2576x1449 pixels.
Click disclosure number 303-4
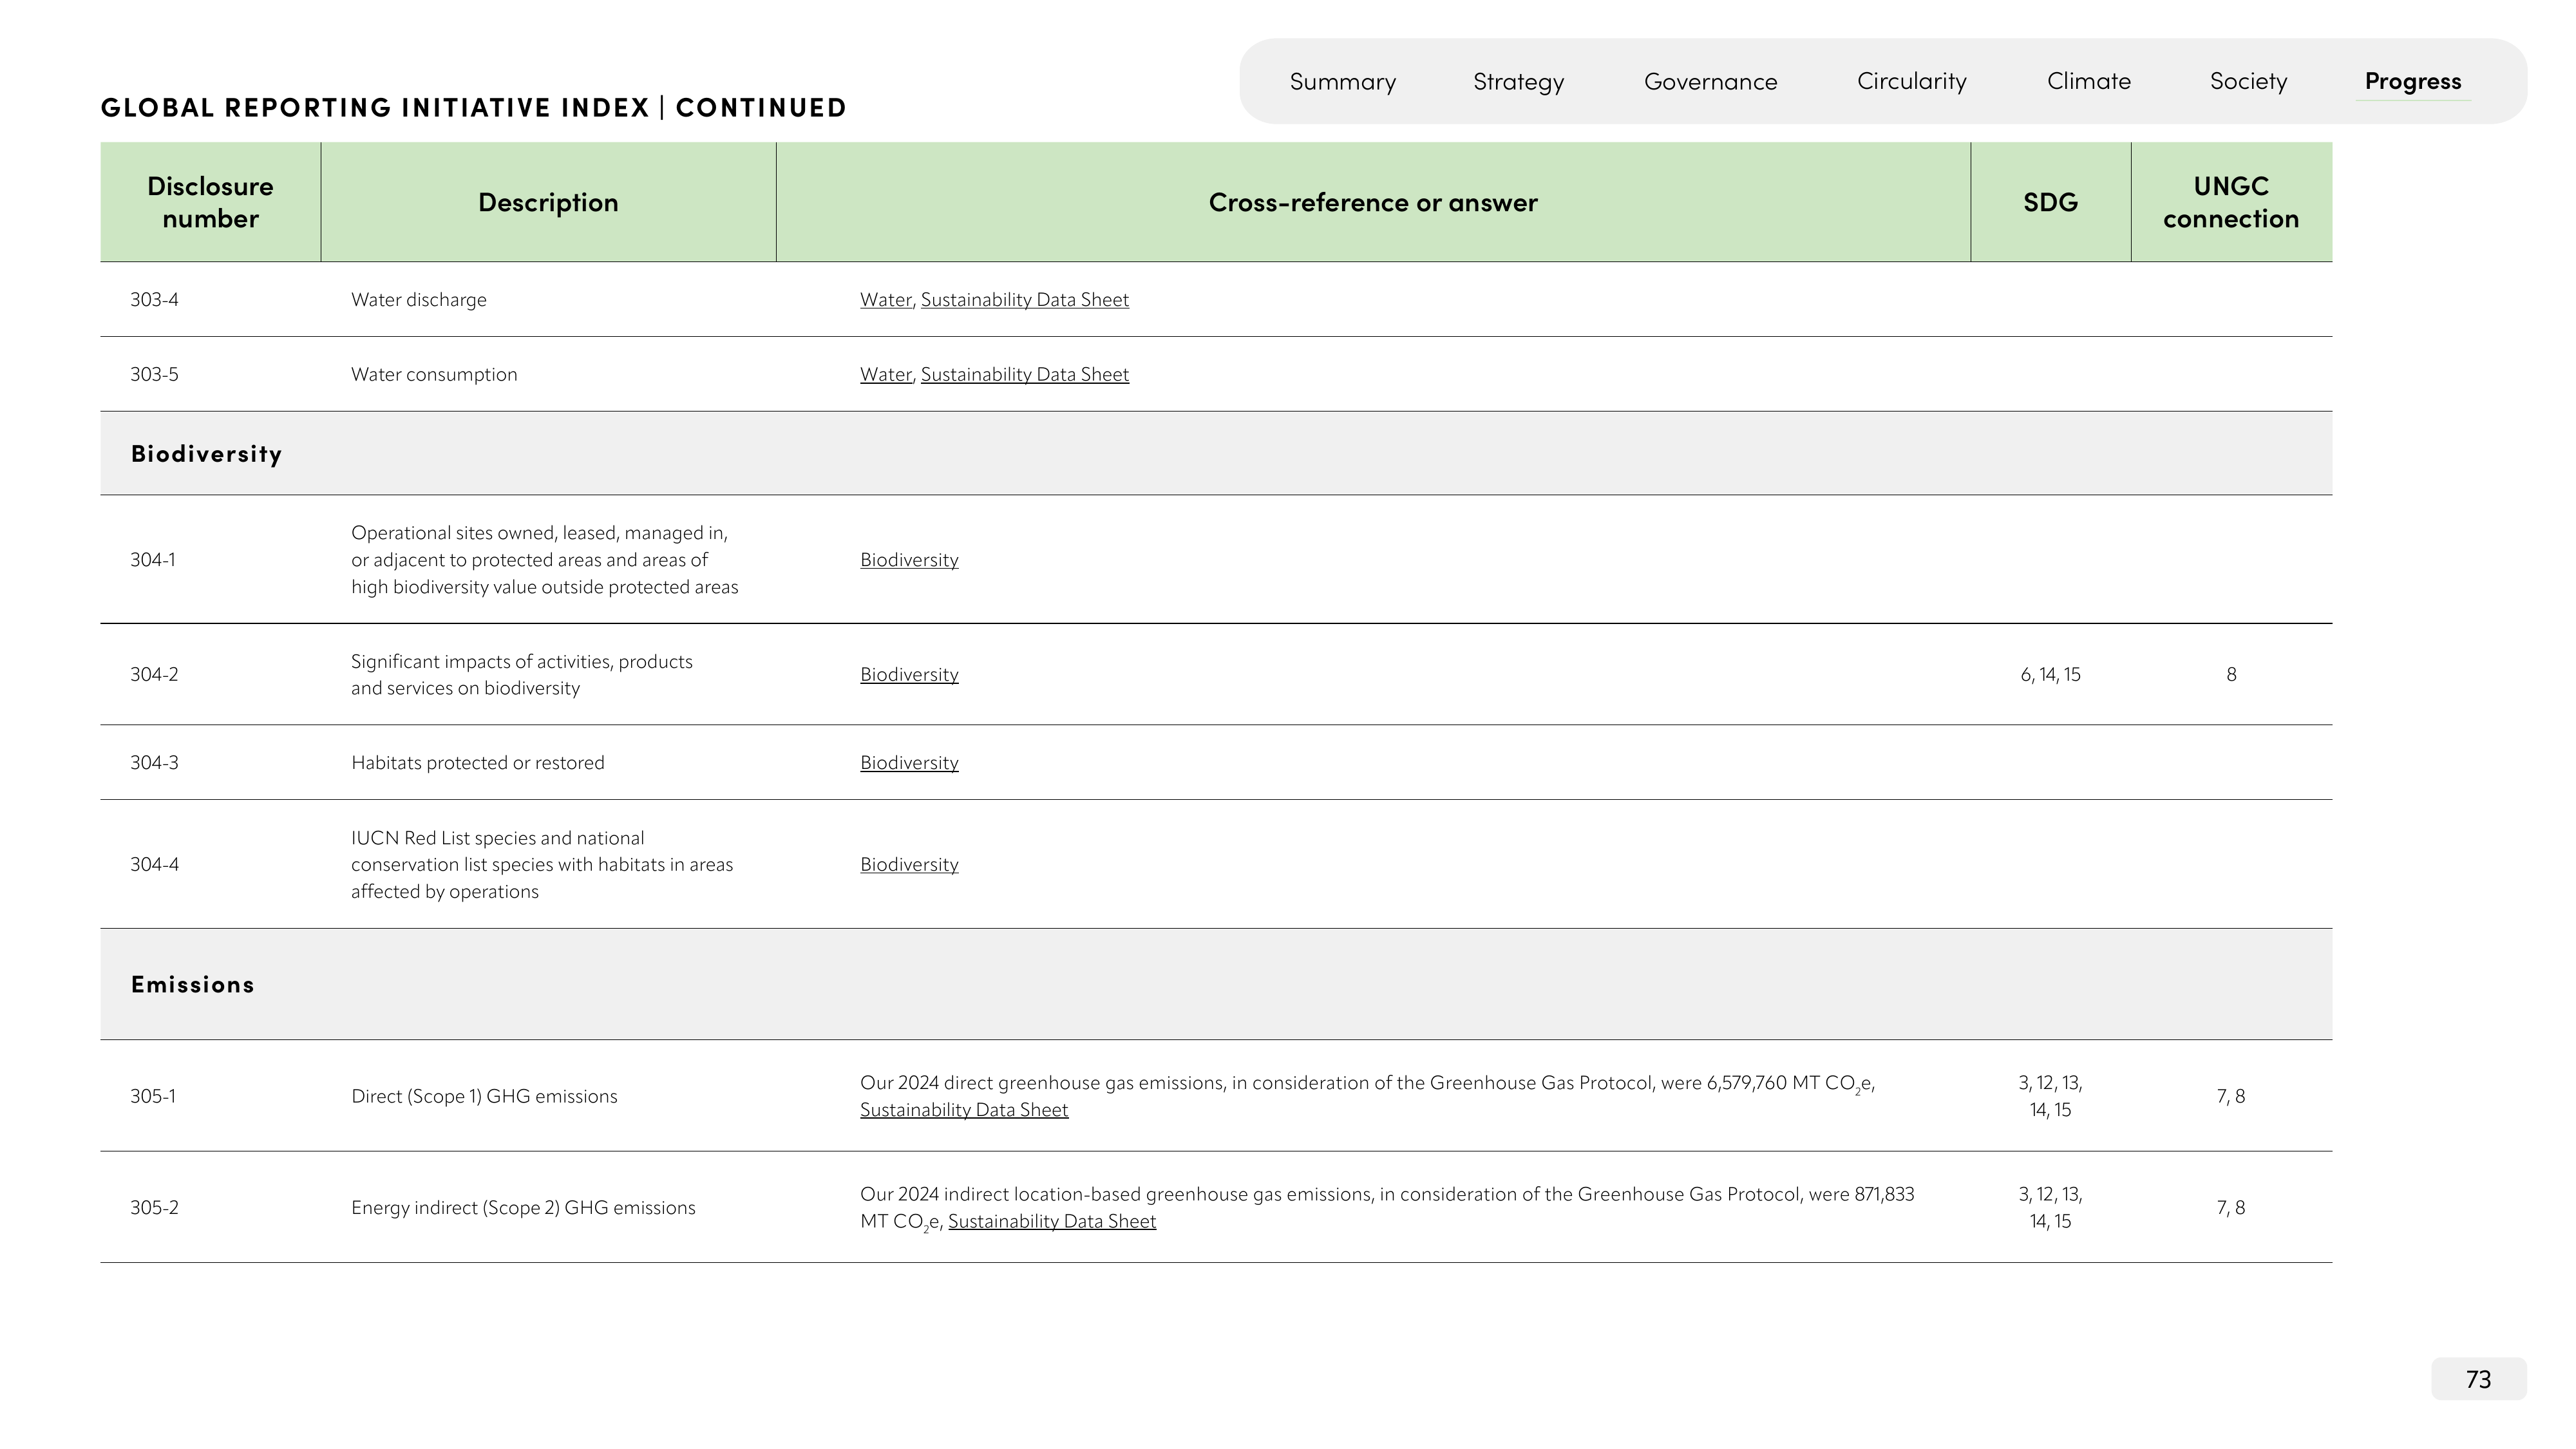154,300
